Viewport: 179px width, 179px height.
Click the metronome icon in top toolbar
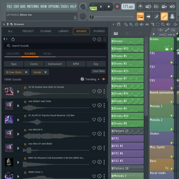click(x=140, y=6)
